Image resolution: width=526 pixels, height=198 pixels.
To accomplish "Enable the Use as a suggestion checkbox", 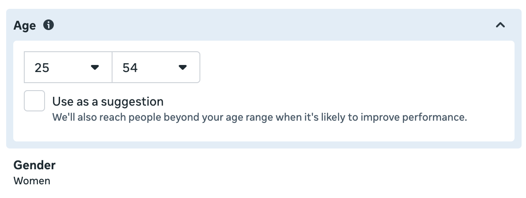I will [34, 100].
